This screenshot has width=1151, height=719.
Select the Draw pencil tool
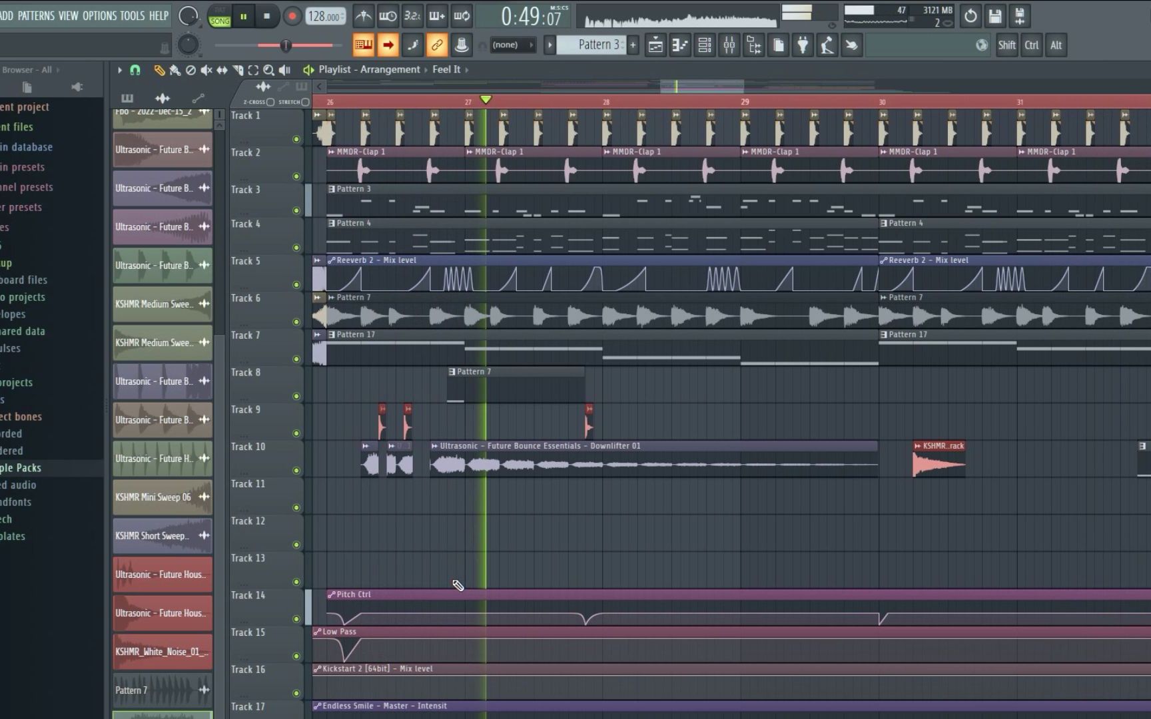[x=159, y=70]
